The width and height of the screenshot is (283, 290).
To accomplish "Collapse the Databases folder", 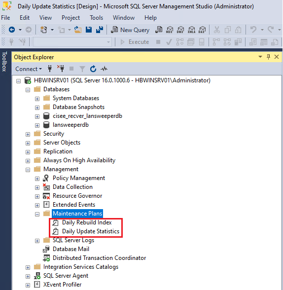I will [x=28, y=90].
